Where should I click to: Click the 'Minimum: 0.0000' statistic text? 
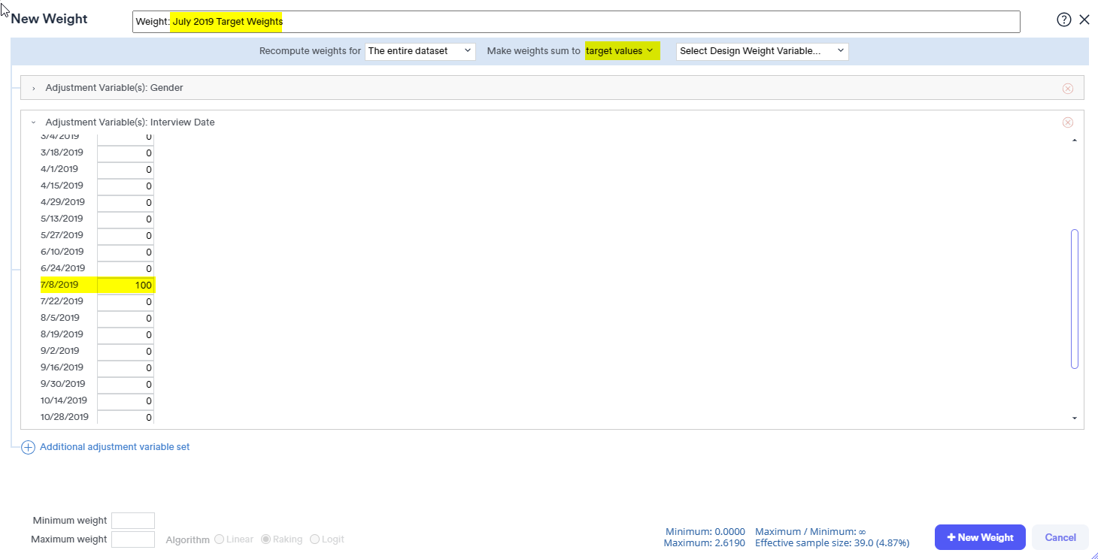pyautogui.click(x=705, y=531)
